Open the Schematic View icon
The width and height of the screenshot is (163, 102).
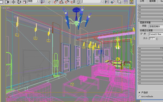point(131,2)
